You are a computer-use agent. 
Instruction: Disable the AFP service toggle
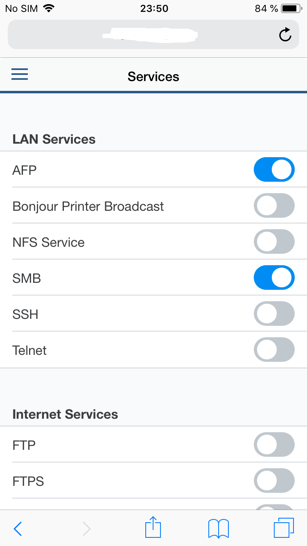[x=274, y=169]
